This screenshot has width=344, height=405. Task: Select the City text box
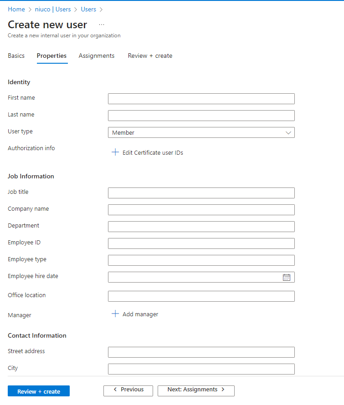coord(201,369)
